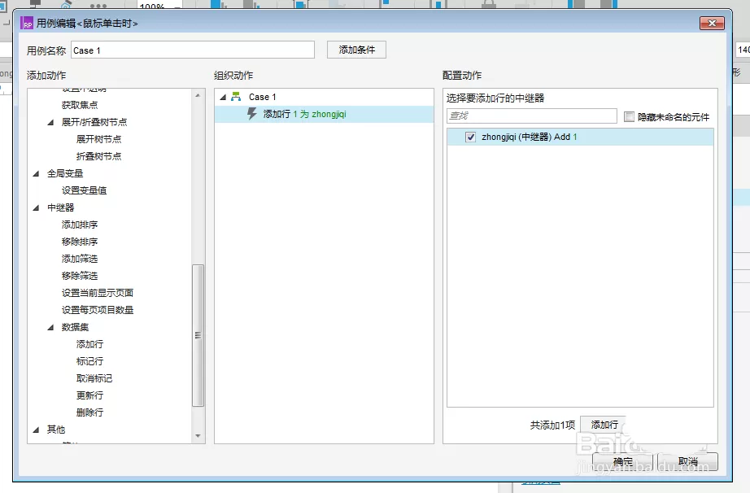Confirm with the 确定 button
Screen dimensions: 750x493
coord(622,461)
